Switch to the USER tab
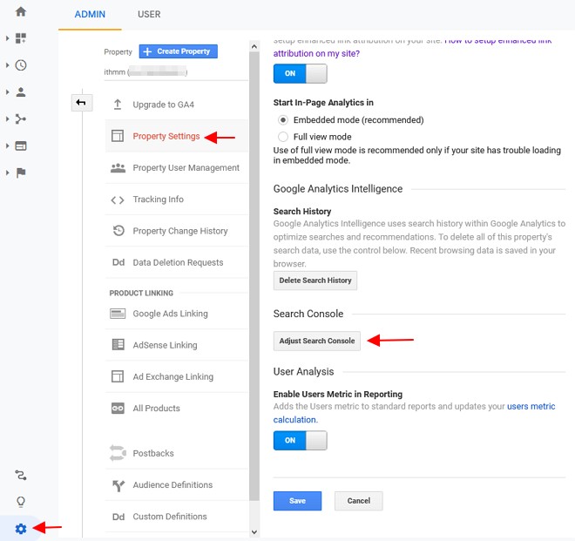 pyautogui.click(x=149, y=14)
